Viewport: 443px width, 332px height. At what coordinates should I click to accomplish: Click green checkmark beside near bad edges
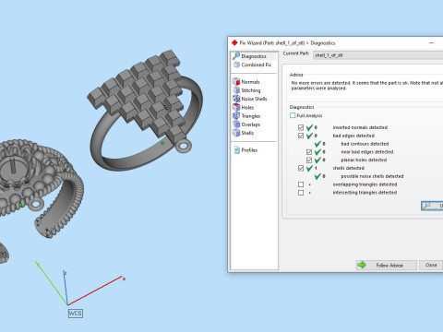pos(317,152)
